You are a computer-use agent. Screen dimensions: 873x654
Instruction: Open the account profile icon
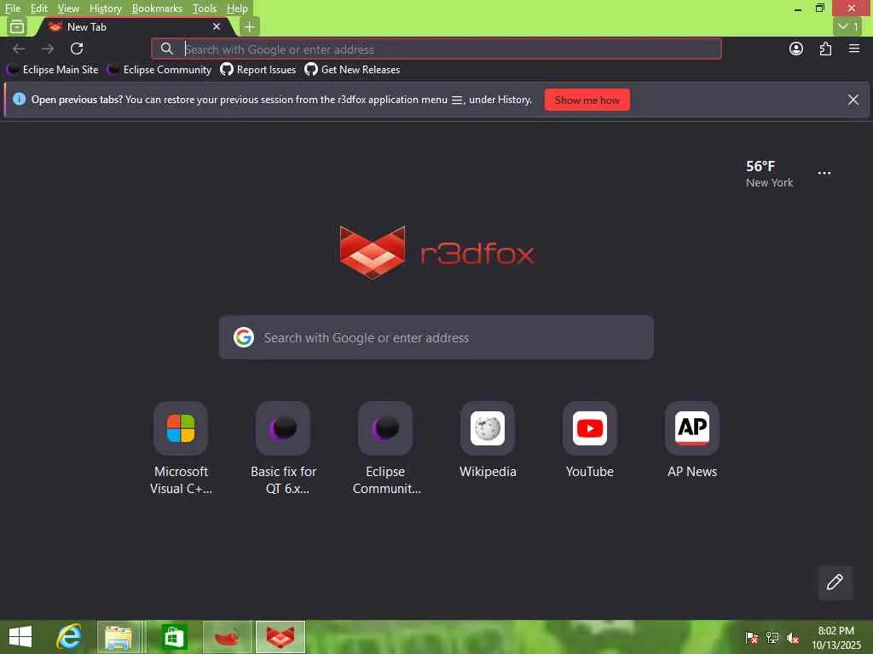tap(796, 49)
